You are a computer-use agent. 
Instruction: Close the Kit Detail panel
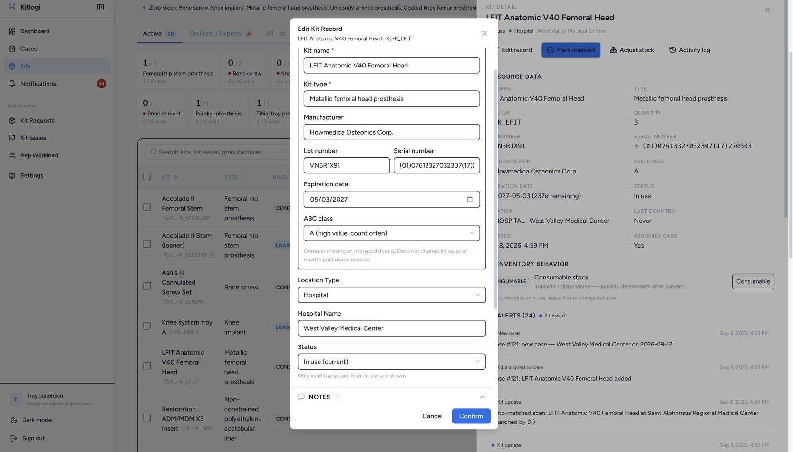(767, 10)
